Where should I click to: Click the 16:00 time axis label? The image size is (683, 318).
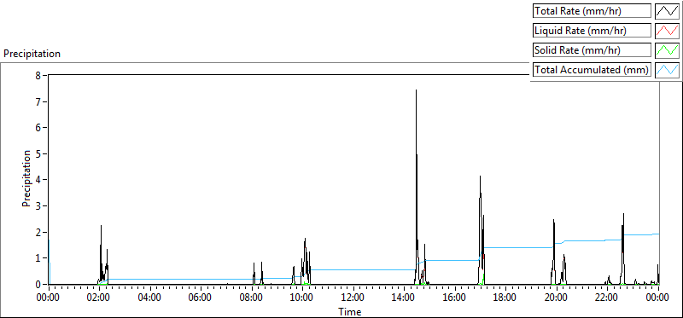pos(455,298)
